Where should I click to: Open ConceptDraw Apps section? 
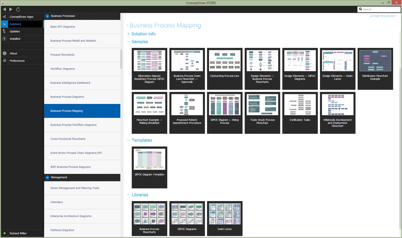coord(21,17)
